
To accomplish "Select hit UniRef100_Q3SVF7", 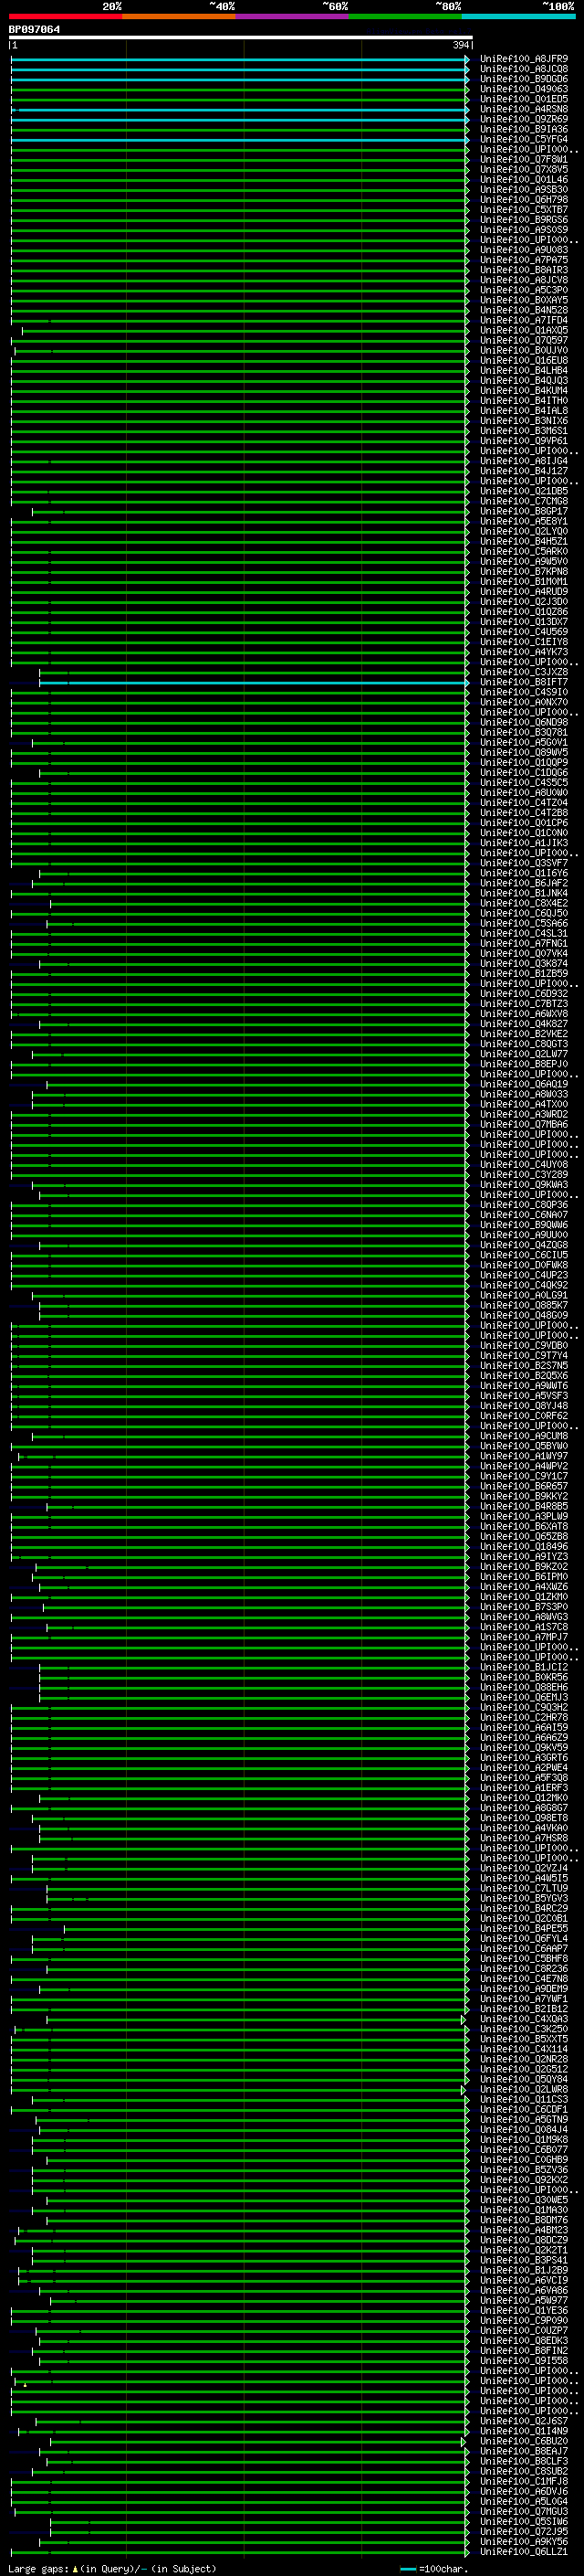I will (523, 863).
